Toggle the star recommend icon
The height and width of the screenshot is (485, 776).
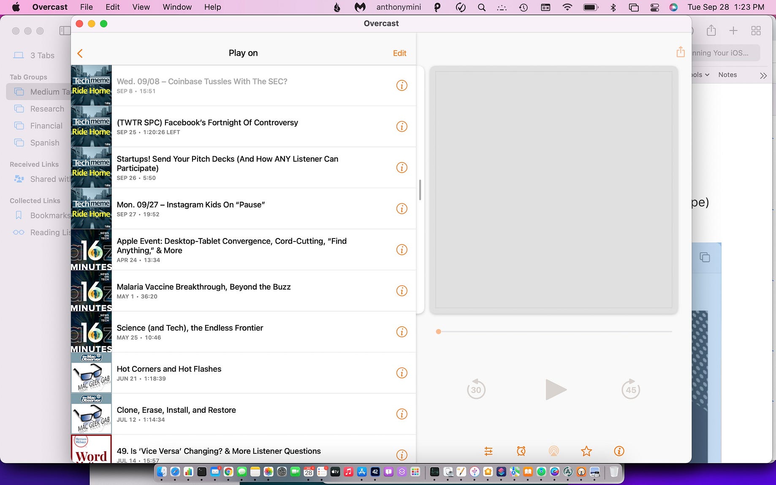[586, 451]
